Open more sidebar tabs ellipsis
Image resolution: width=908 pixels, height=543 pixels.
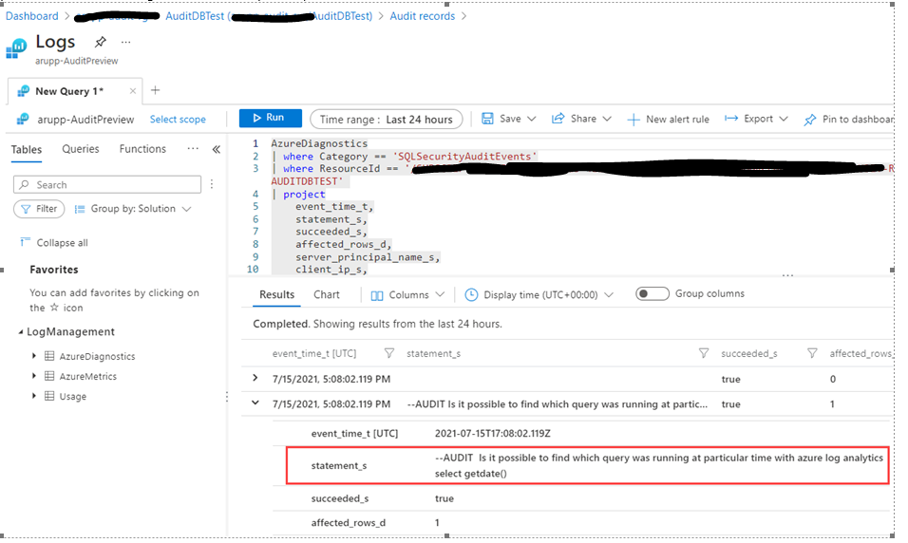(193, 149)
